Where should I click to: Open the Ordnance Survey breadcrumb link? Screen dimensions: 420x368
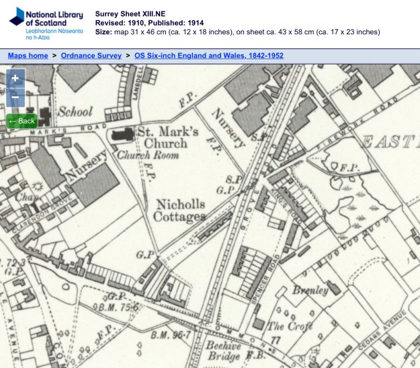click(x=91, y=56)
